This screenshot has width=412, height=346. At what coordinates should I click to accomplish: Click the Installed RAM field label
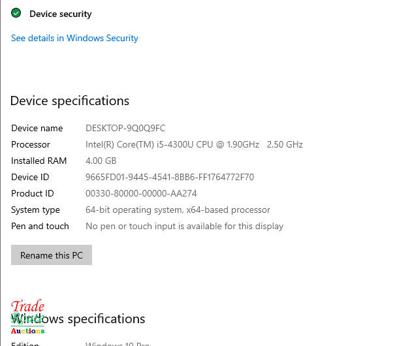coord(39,161)
